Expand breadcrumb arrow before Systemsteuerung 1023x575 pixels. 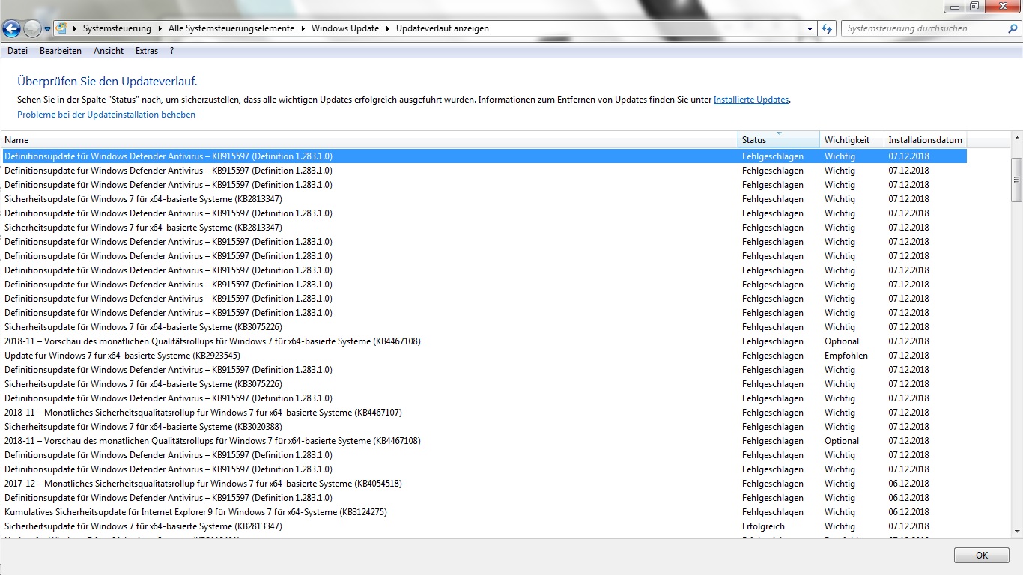[75, 28]
